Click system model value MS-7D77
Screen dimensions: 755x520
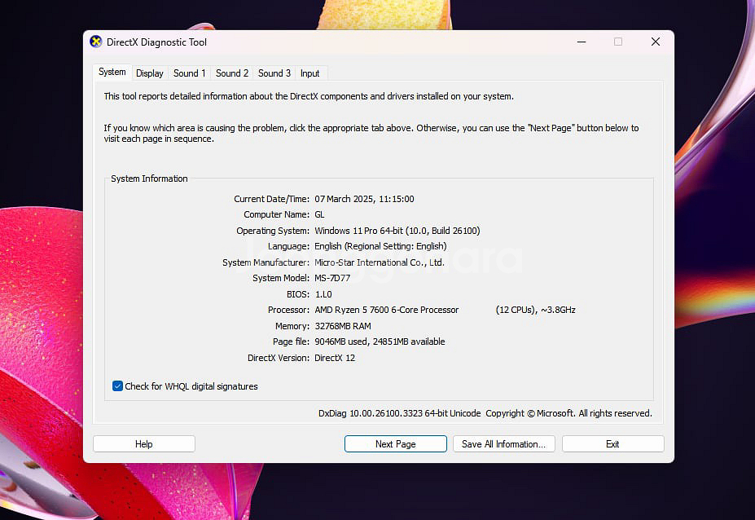tap(332, 278)
